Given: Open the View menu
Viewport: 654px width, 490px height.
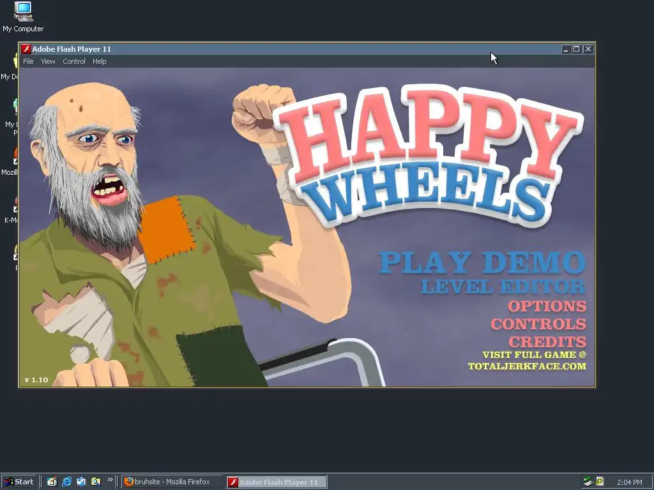Looking at the screenshot, I should 48,61.
